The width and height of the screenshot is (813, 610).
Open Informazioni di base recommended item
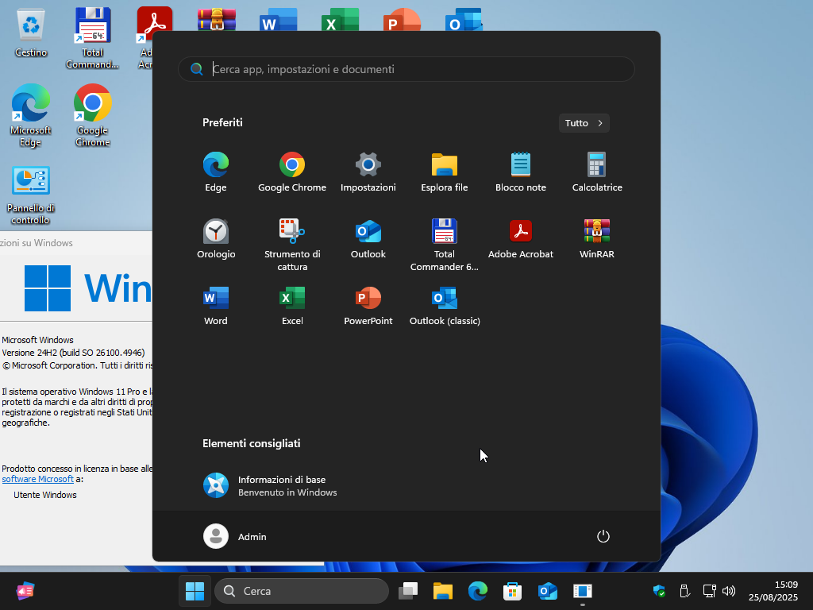270,485
